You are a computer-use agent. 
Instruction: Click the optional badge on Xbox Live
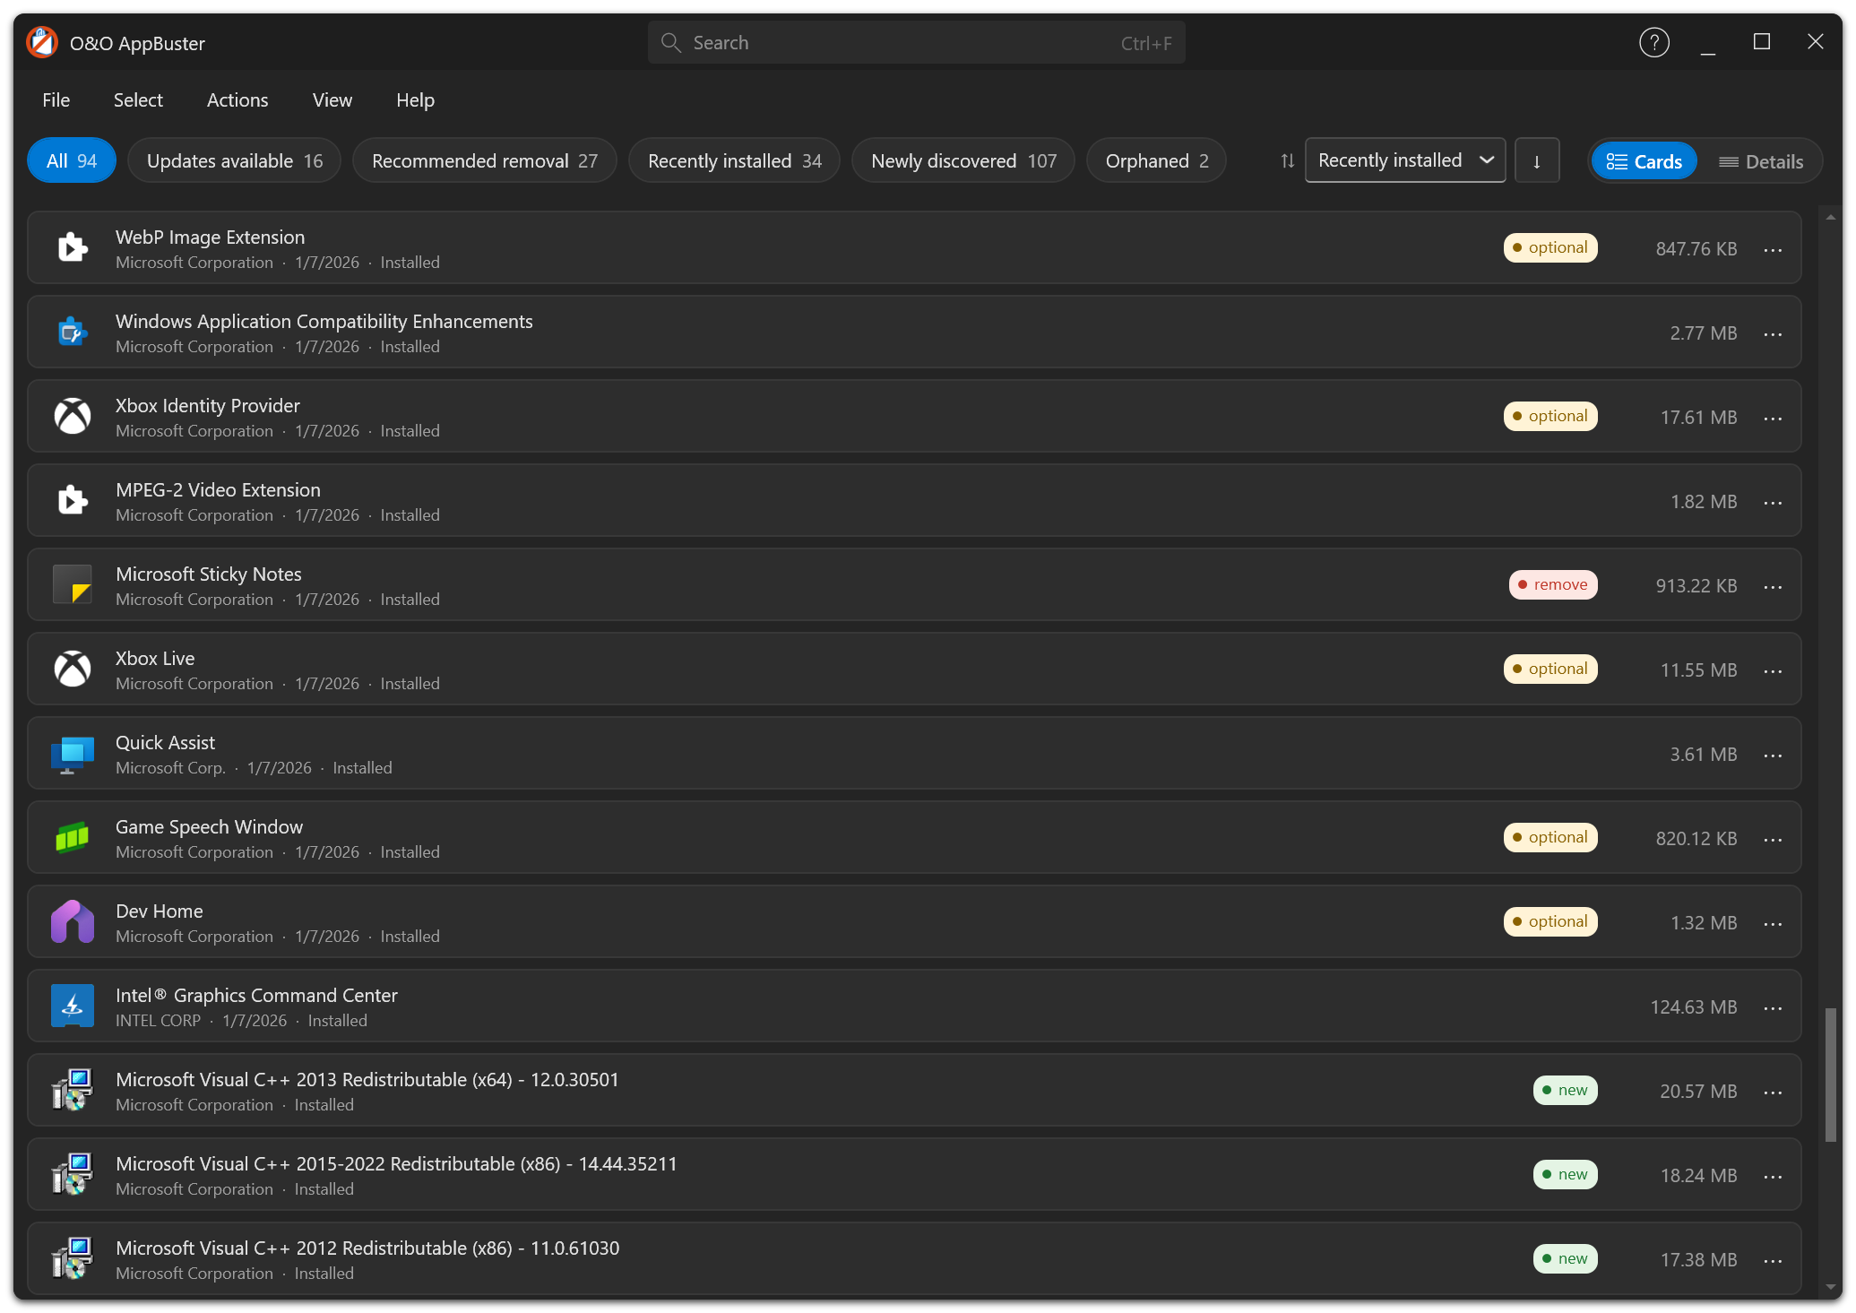pyautogui.click(x=1550, y=669)
